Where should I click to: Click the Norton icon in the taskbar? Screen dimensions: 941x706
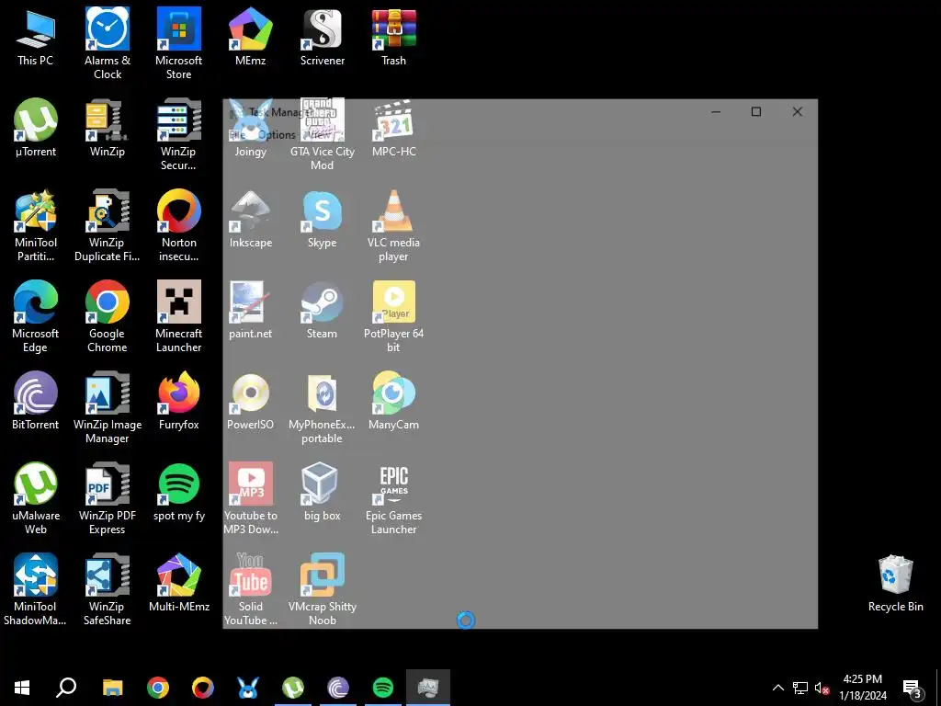coord(203,688)
